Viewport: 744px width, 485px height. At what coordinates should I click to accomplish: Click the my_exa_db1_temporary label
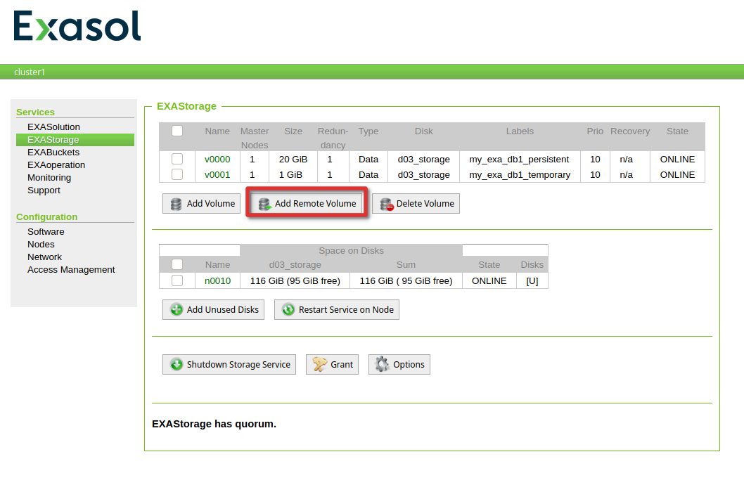[520, 175]
